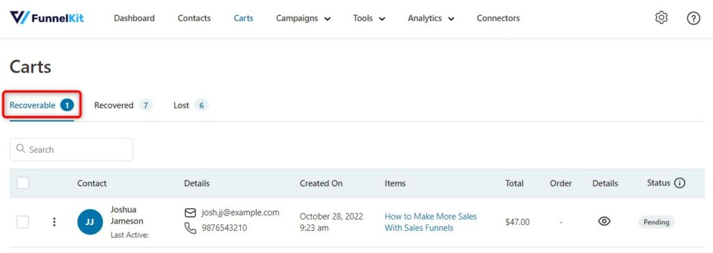Tick the select-all checkbox in the table header
The height and width of the screenshot is (253, 713).
23,183
